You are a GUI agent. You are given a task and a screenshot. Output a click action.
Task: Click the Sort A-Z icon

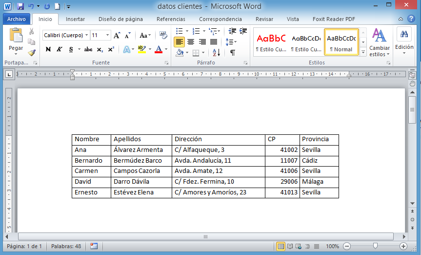pos(216,52)
